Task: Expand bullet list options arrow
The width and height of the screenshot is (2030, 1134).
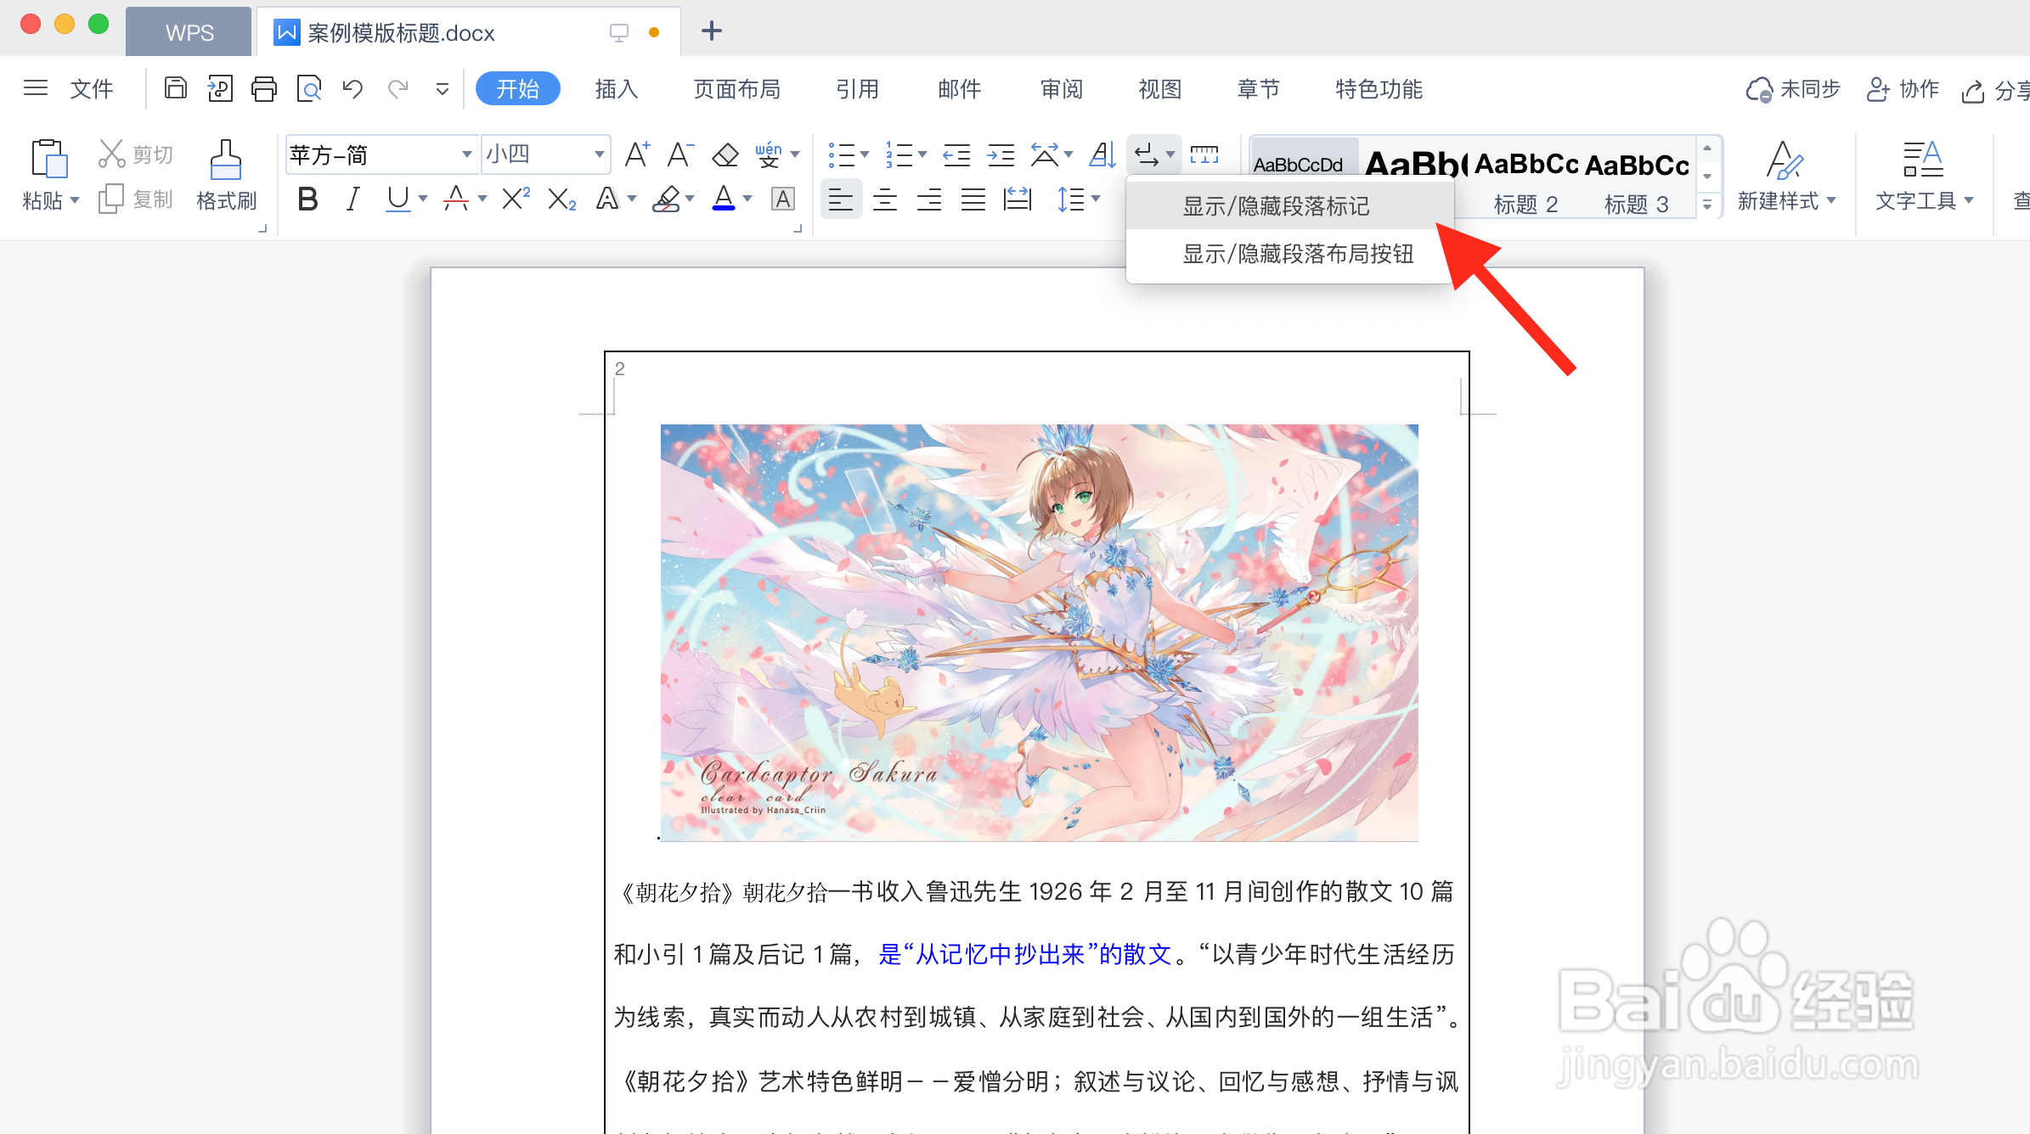Action: pos(866,154)
